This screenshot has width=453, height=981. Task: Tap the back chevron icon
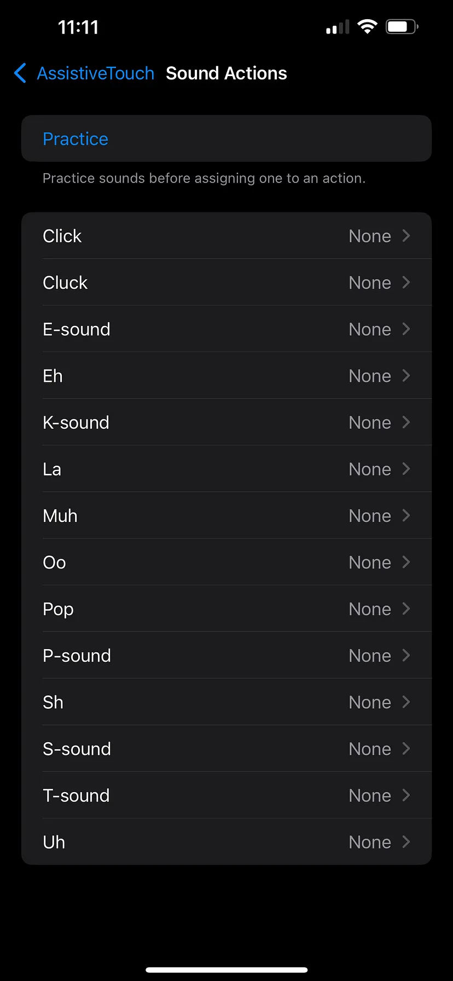pos(20,73)
